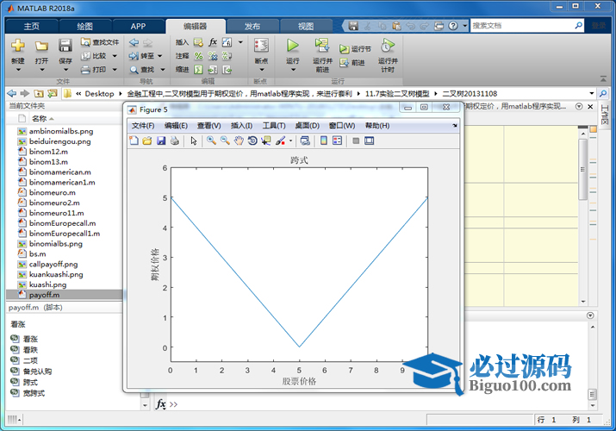Click the back arrow in ribbon 导航 group
This screenshot has width=616, height=431.
134,42
